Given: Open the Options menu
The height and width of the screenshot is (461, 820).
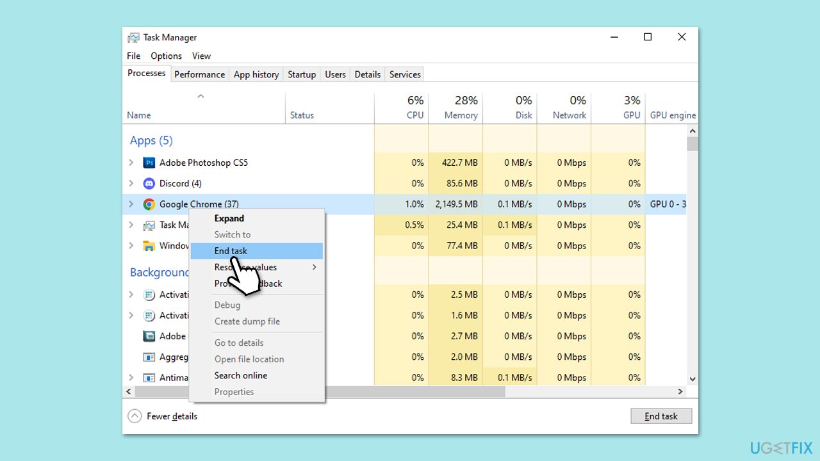Looking at the screenshot, I should coord(166,56).
